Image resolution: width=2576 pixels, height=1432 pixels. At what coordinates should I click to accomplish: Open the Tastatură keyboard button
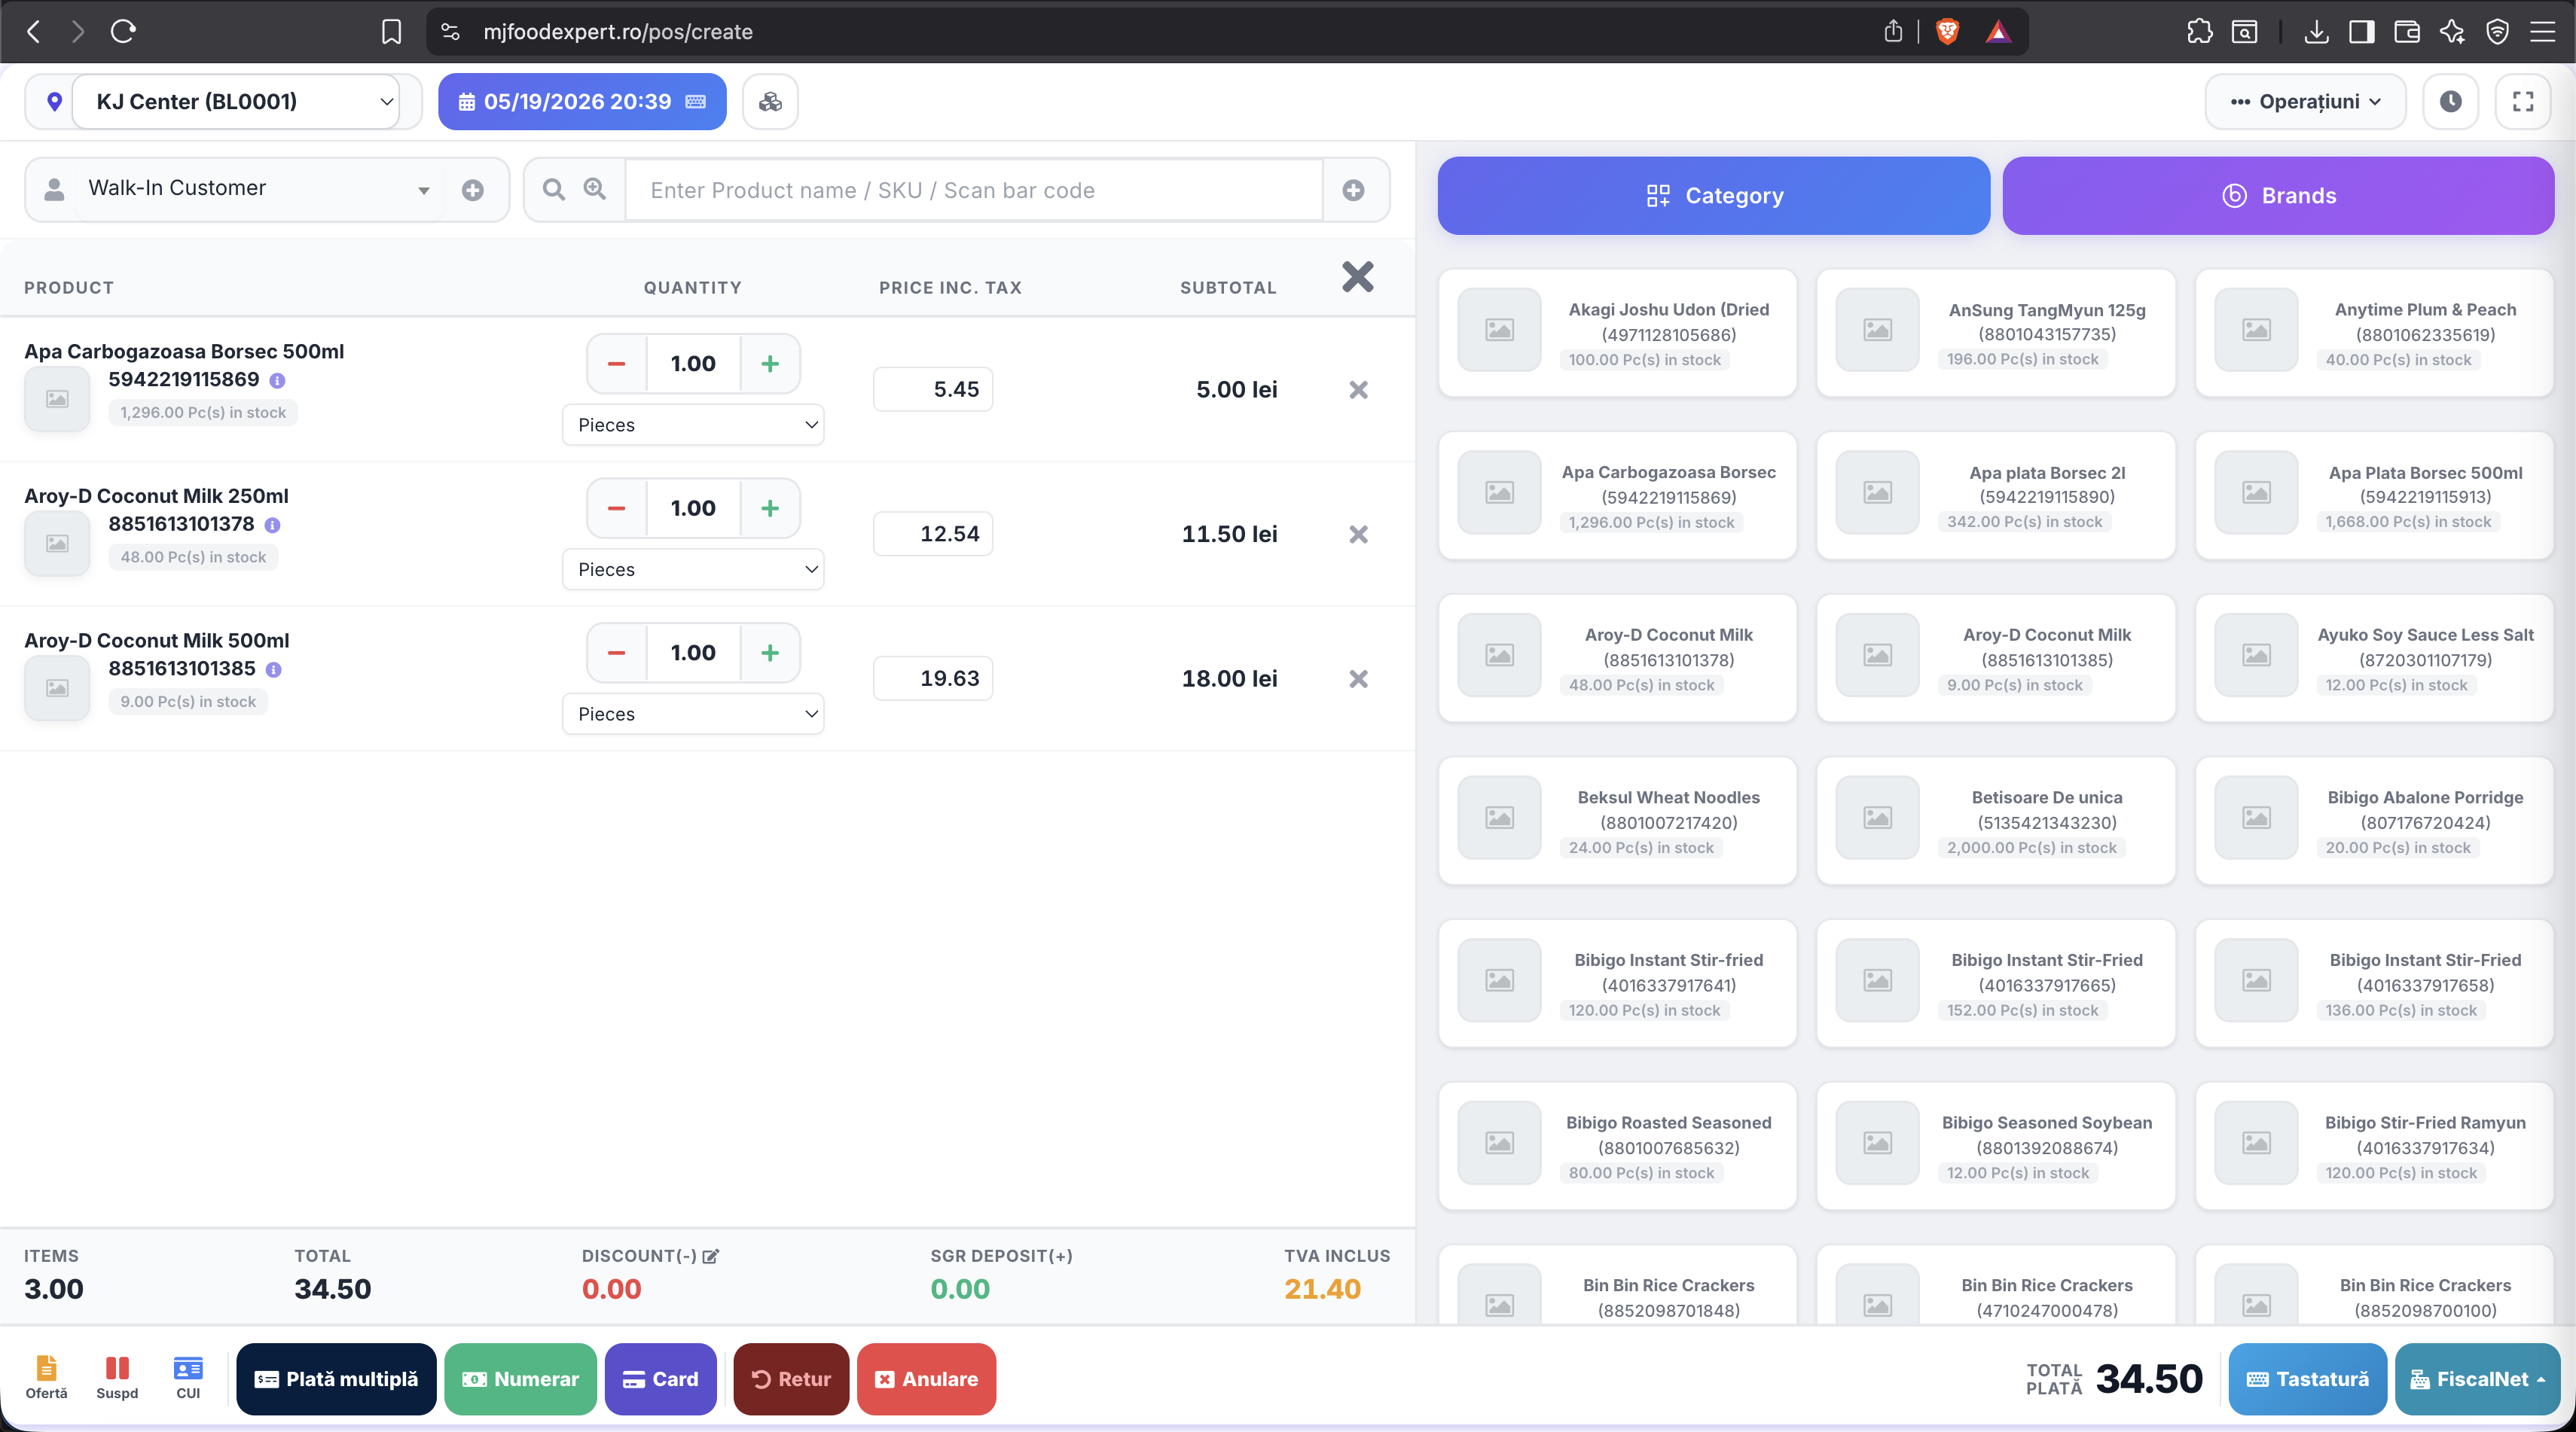point(2307,1379)
